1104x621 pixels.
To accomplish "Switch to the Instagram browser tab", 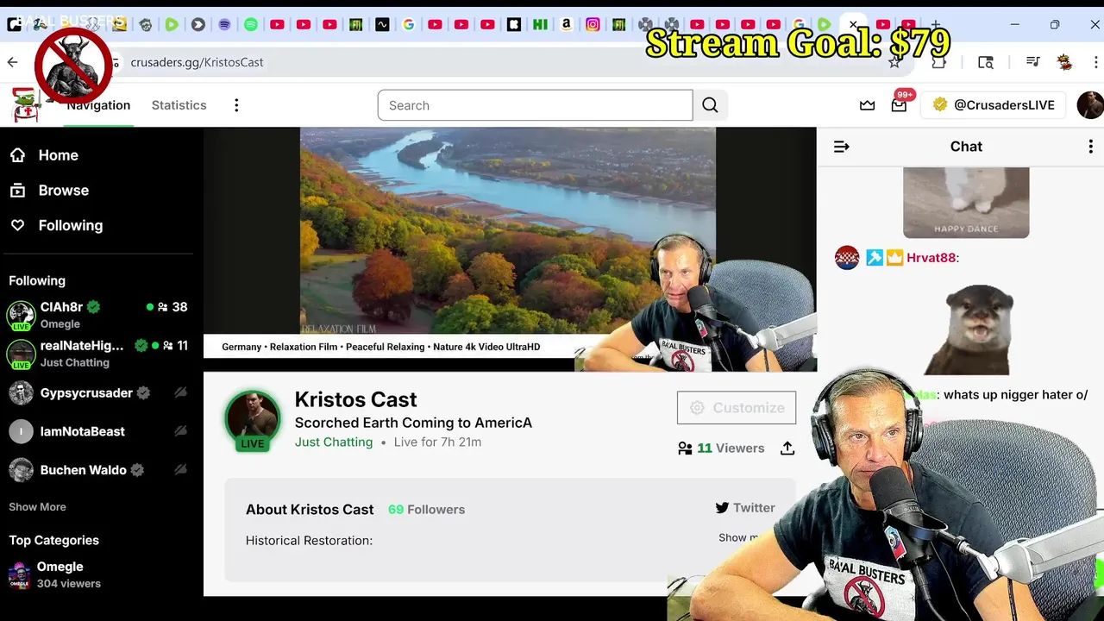I will pyautogui.click(x=593, y=25).
